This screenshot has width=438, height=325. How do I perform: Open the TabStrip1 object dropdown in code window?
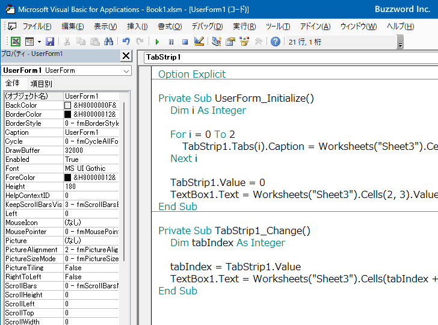[291, 57]
